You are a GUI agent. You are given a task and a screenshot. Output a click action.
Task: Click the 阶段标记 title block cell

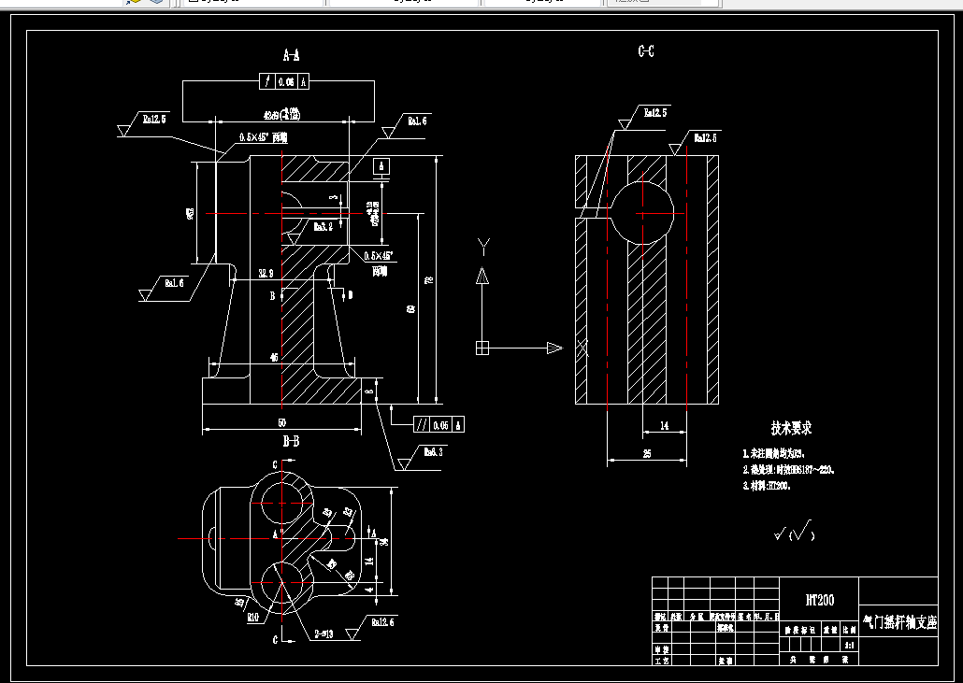(799, 631)
